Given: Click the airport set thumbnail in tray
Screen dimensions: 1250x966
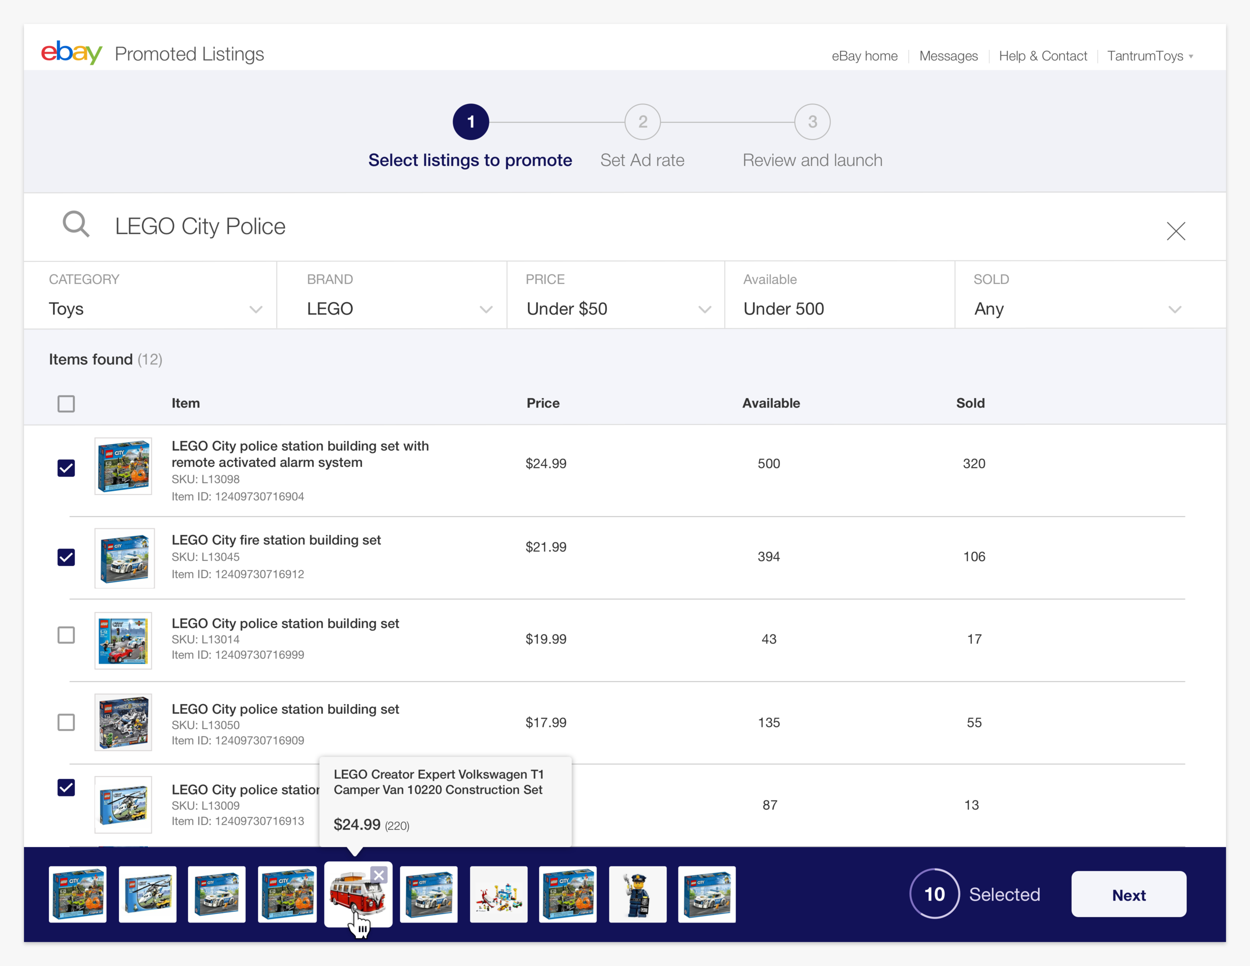Looking at the screenshot, I should click(x=498, y=894).
